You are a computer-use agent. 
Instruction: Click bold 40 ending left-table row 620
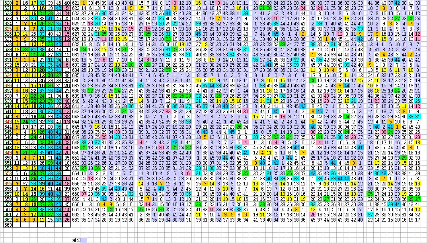click(x=67, y=3)
